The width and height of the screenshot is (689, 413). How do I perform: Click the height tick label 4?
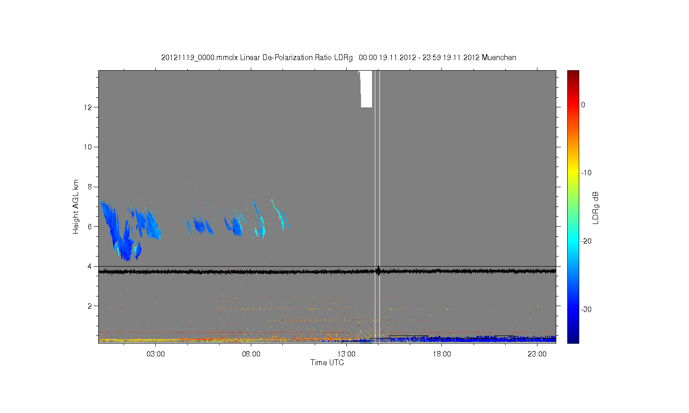(x=90, y=266)
